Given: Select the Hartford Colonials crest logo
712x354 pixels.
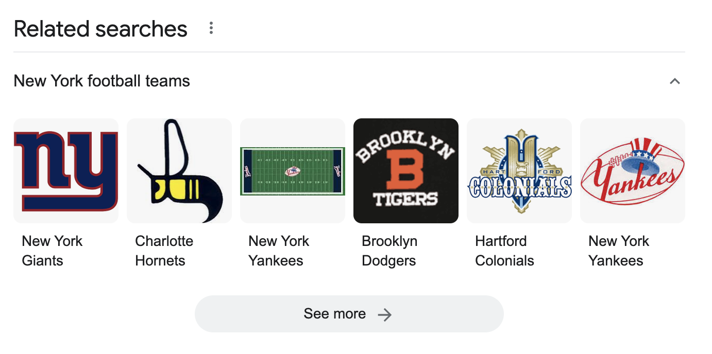Looking at the screenshot, I should click(519, 171).
